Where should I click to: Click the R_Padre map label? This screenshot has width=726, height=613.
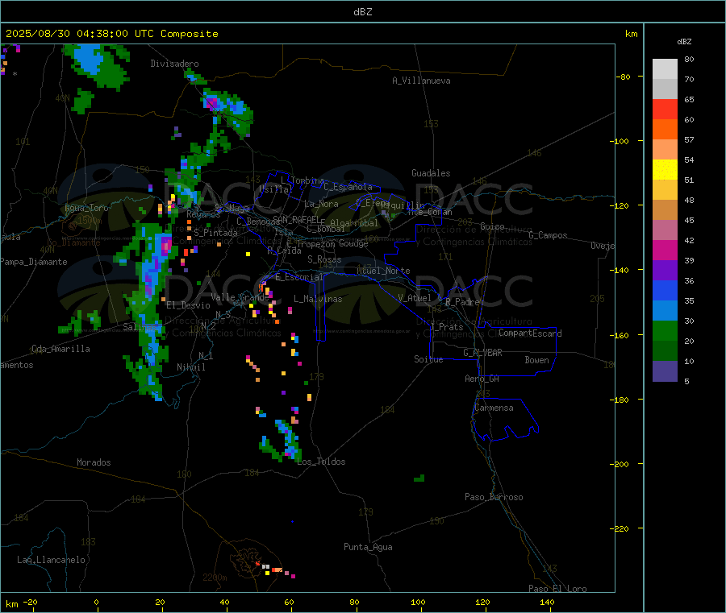462,302
